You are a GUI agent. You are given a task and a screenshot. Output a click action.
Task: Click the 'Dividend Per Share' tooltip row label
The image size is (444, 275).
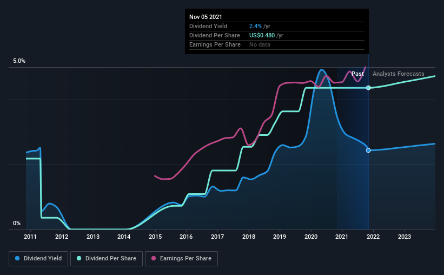[x=215, y=35]
